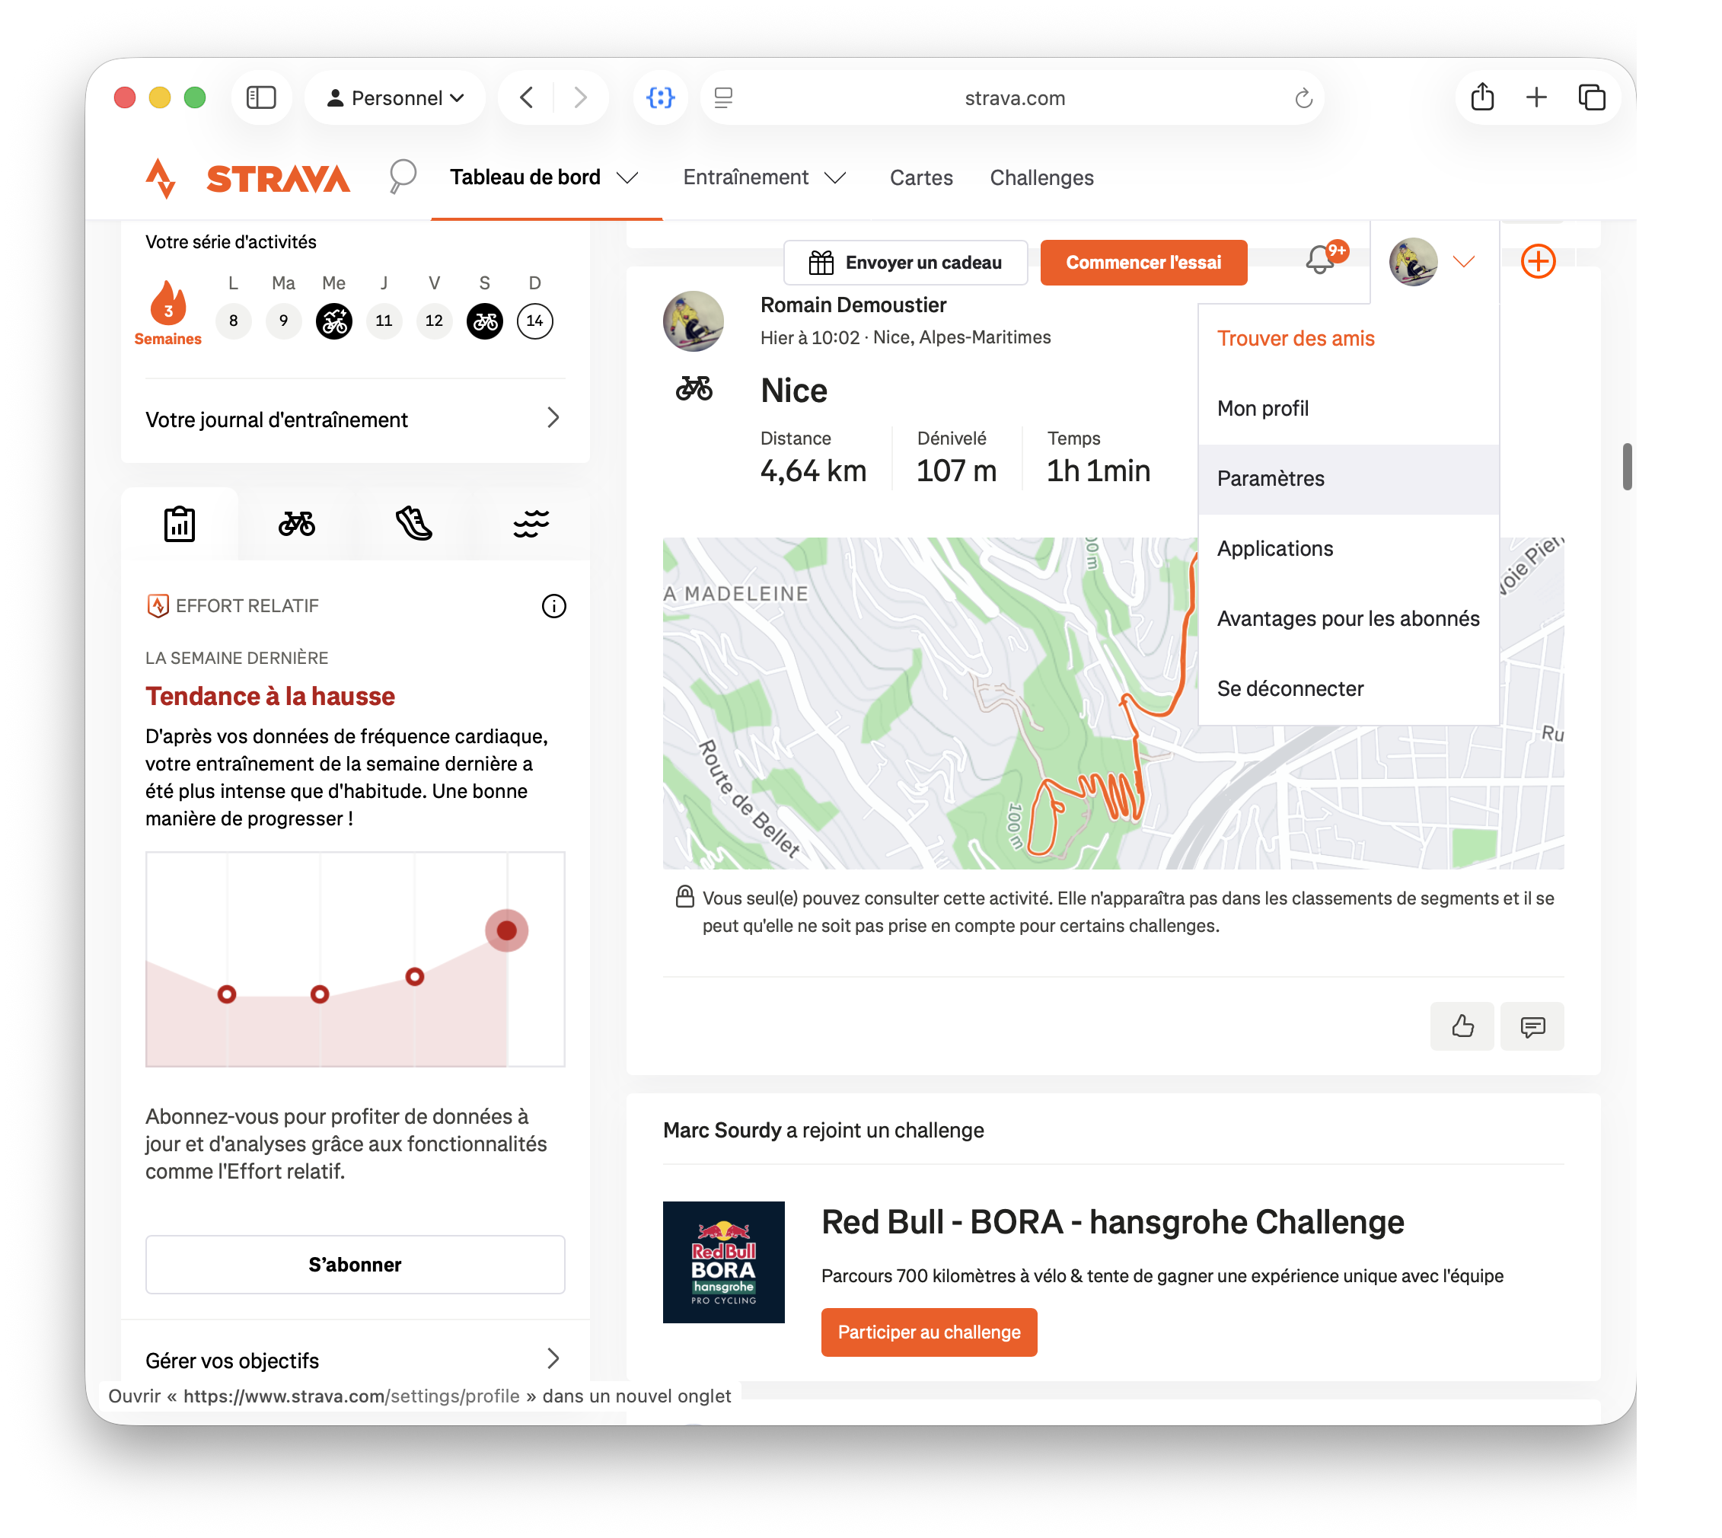Click the Effort Relatif info icon
Image resolution: width=1722 pixels, height=1538 pixels.
(554, 606)
